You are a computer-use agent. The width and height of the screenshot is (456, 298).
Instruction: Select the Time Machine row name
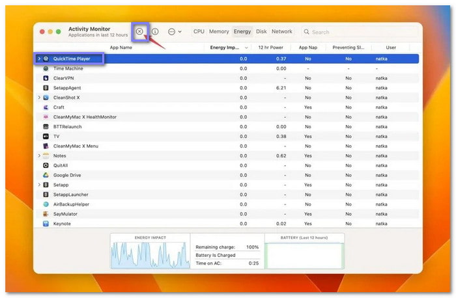click(x=68, y=68)
